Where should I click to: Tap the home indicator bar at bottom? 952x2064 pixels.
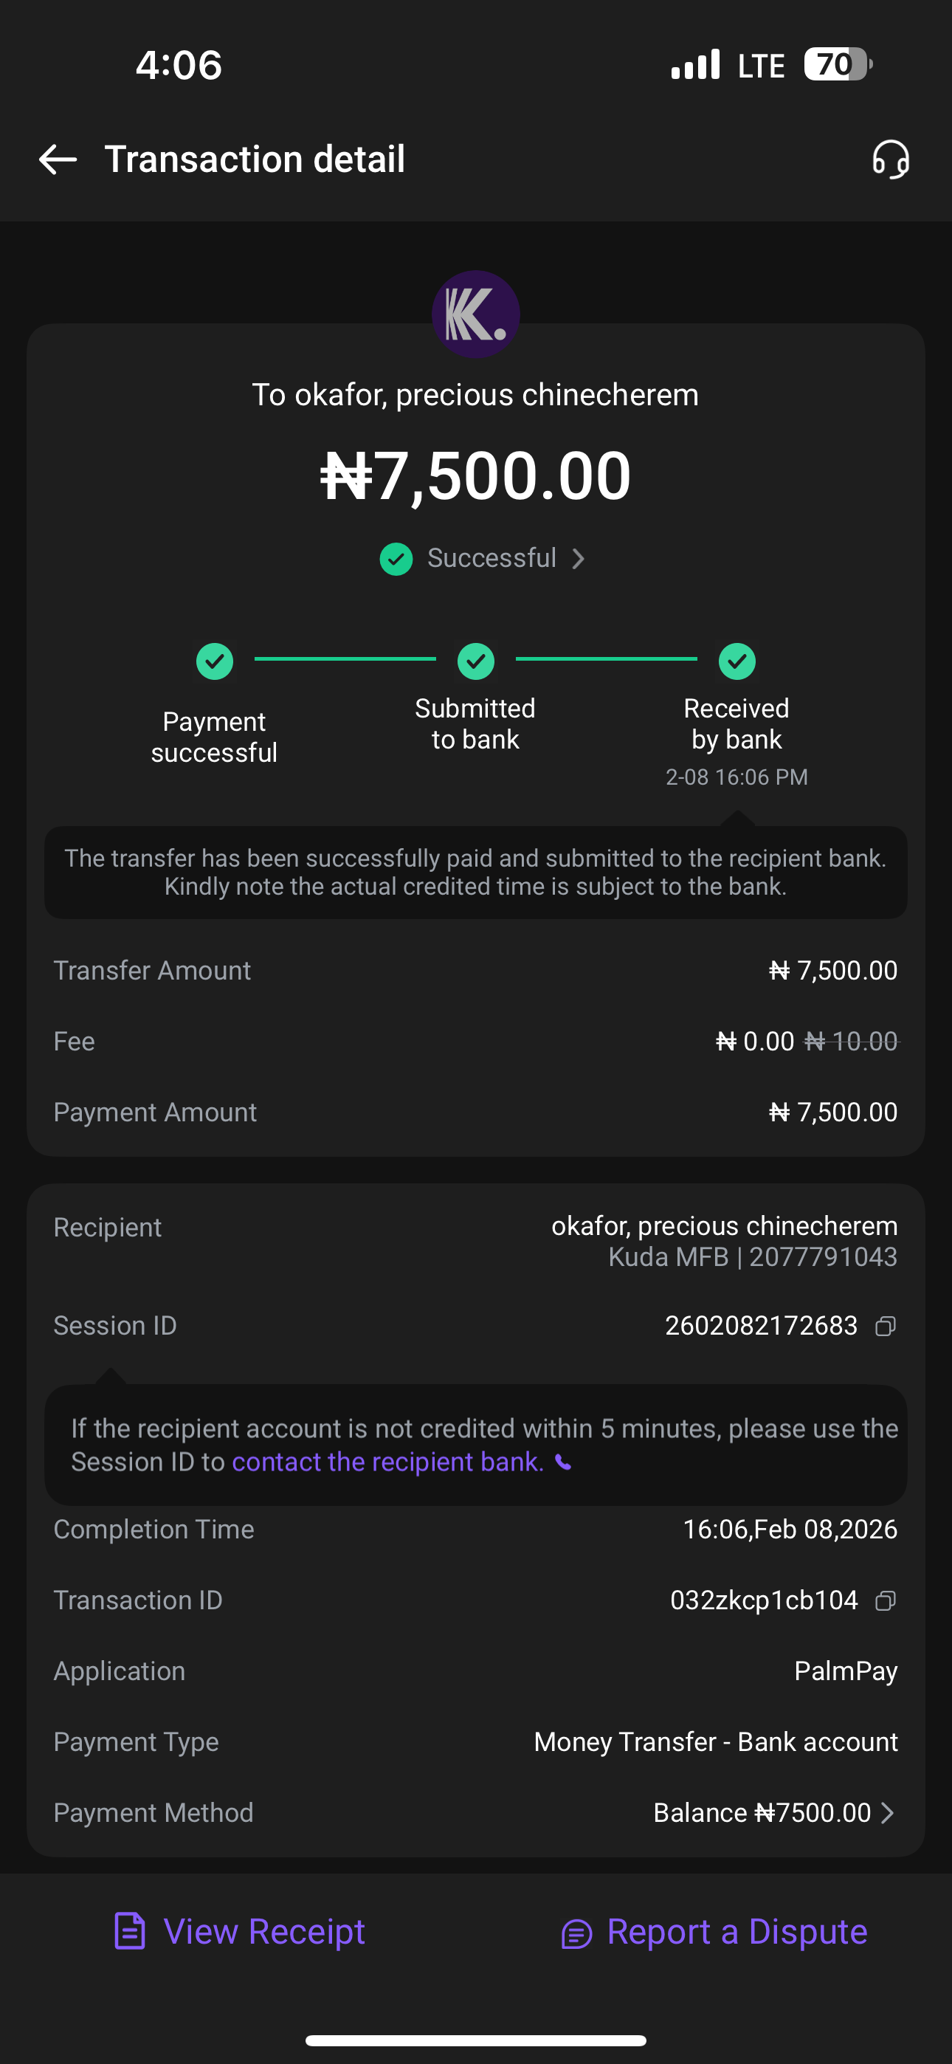pos(476,2040)
